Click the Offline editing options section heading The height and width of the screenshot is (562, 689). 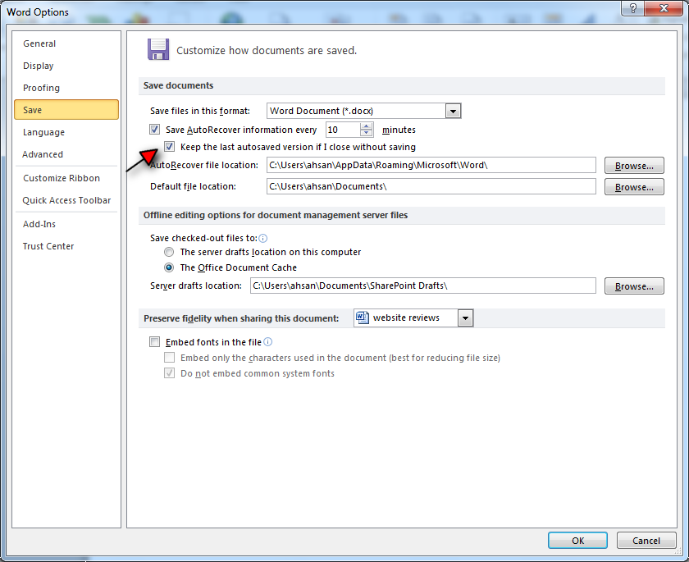(x=276, y=215)
